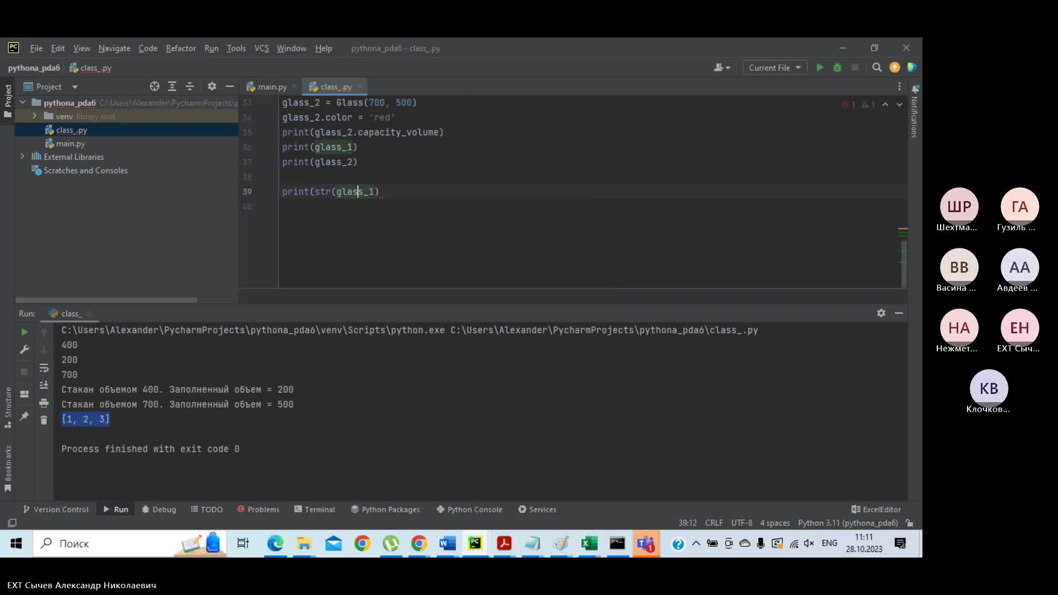Open Python 3.11 interpreter selector

point(848,523)
